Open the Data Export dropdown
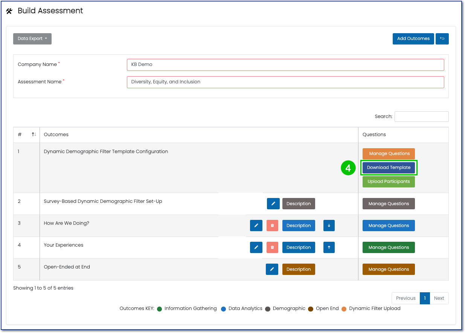The image size is (465, 333). click(x=32, y=38)
